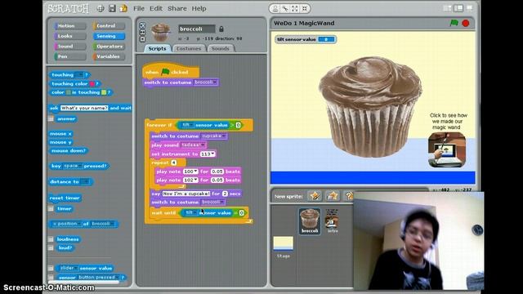Click the share project icon in toolbar
Screen dimensions: 523x294
tap(123, 8)
